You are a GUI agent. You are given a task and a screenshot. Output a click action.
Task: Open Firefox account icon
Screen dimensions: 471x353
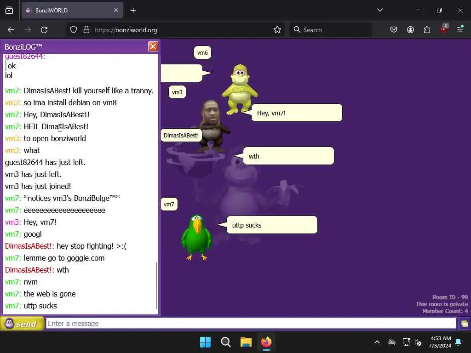click(410, 30)
